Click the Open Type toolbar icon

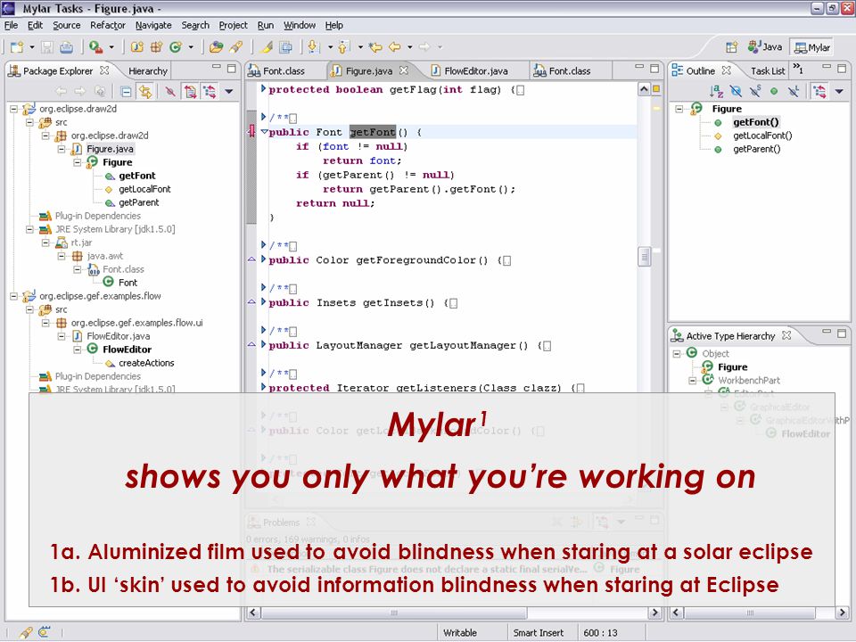click(216, 47)
